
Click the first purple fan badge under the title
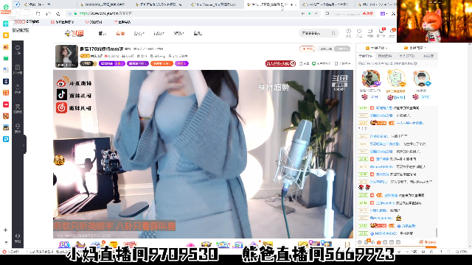(x=111, y=63)
